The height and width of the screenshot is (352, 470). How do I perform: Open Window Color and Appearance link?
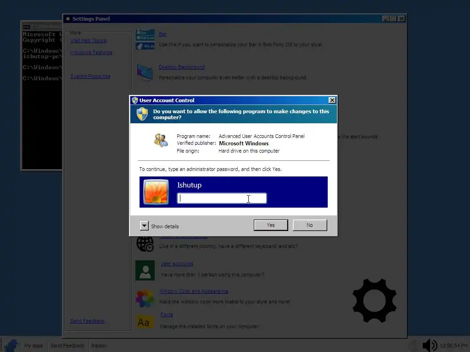point(194,291)
